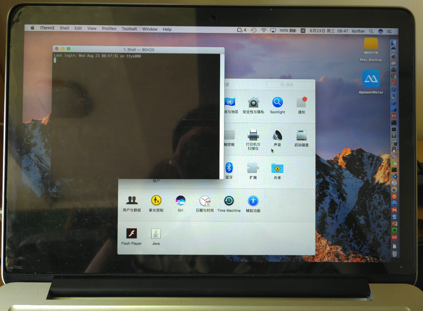Click the 'Last login' line in terminal

97,56
